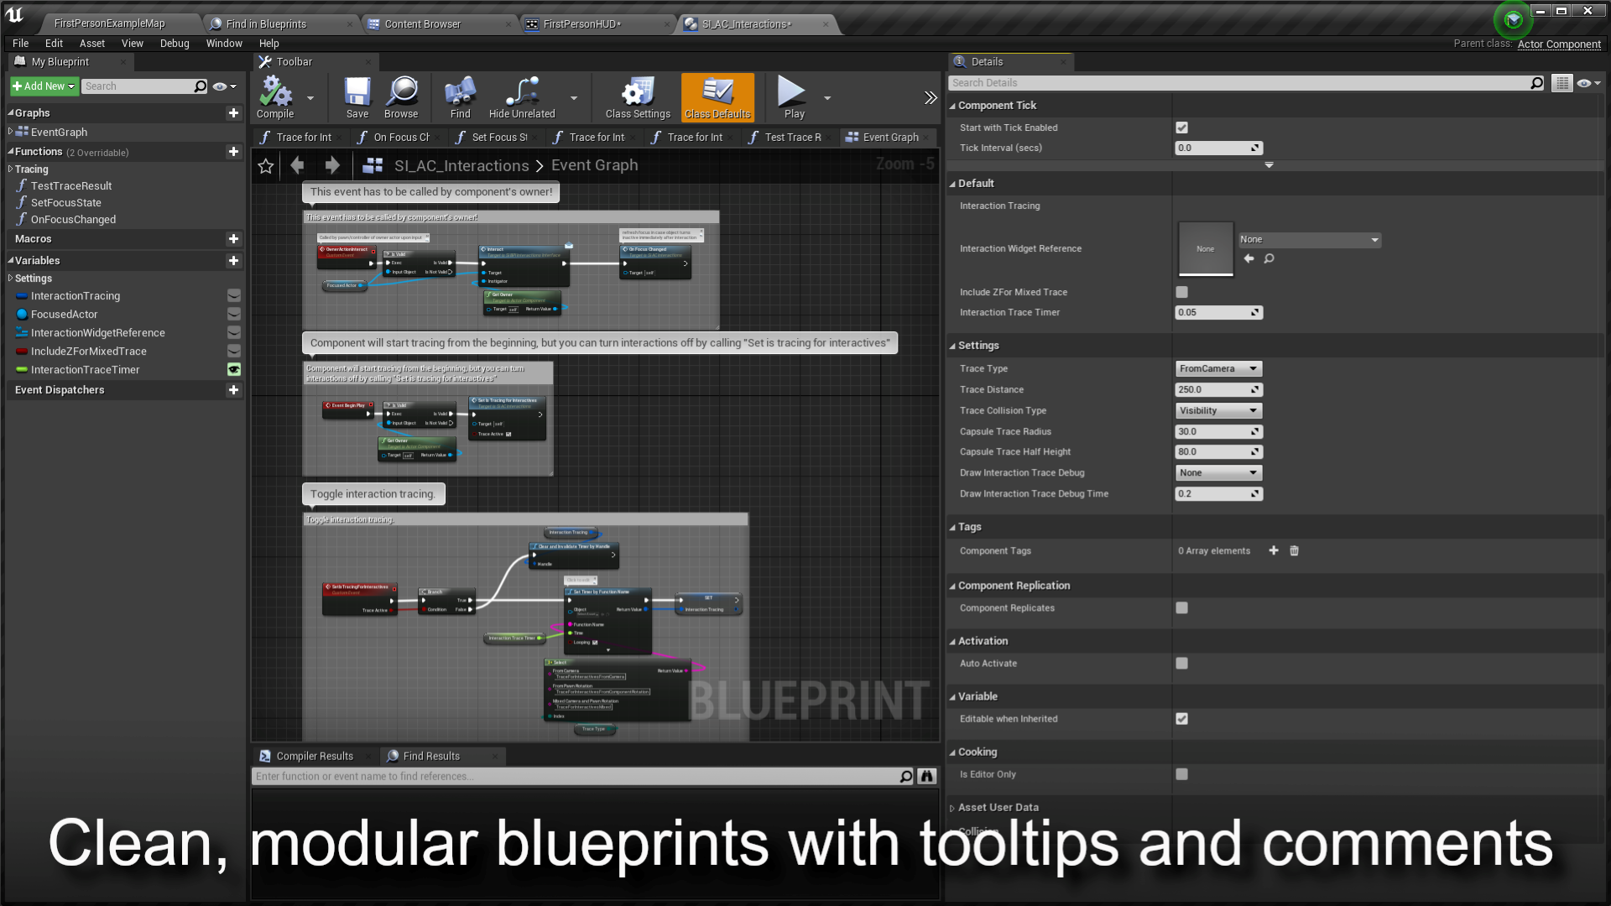This screenshot has width=1611, height=906.
Task: Enable Start with Tick Enabled
Action: point(1181,128)
